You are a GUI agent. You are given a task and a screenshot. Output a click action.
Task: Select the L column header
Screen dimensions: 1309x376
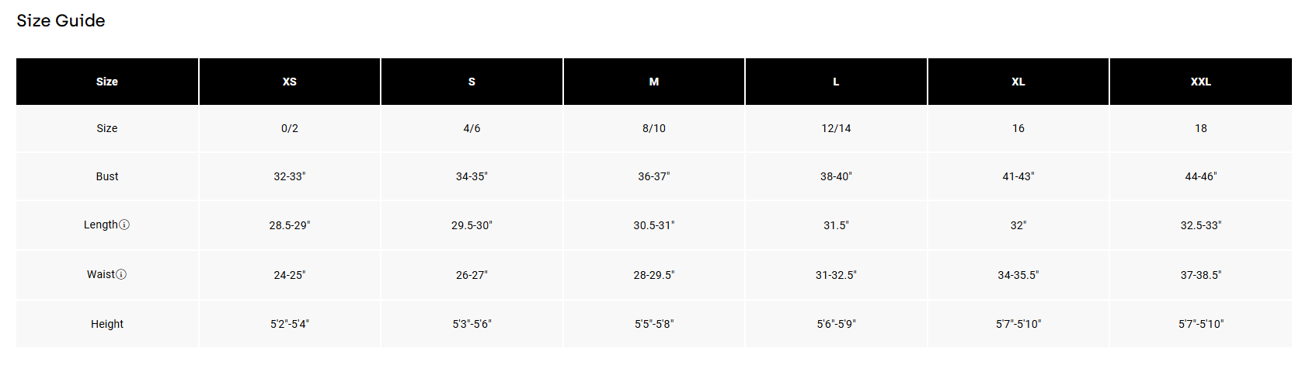(836, 82)
